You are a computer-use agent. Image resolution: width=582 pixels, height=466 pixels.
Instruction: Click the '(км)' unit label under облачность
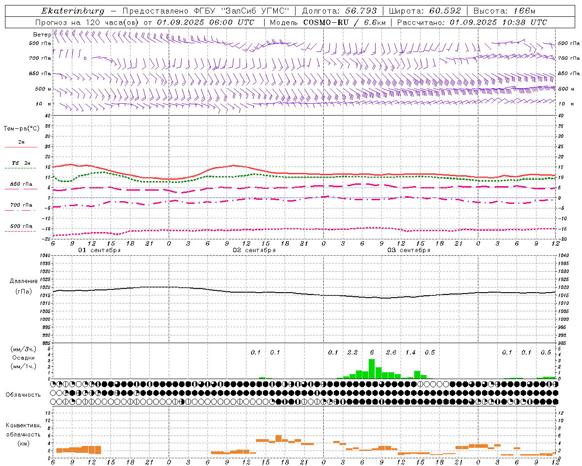(x=24, y=443)
